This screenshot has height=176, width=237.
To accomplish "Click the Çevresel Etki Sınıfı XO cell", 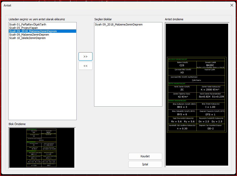I will click(182, 72).
